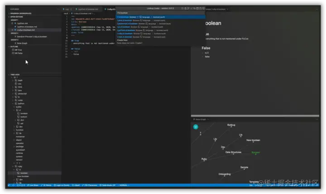Expand the html node in Tree View
The image size is (326, 194).
tap(13, 87)
